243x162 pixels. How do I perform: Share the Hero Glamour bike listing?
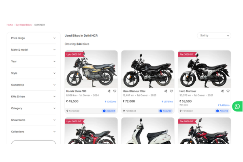point(222,91)
